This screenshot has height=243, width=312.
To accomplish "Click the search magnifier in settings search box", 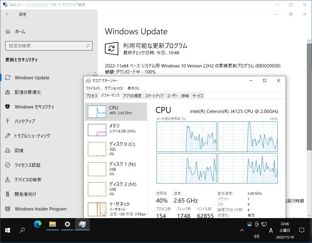I will click(x=88, y=46).
